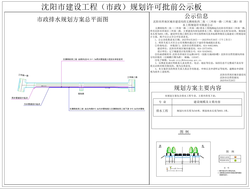Click the rightmost tree in the cross-section
The image size is (250, 189).
point(196,151)
